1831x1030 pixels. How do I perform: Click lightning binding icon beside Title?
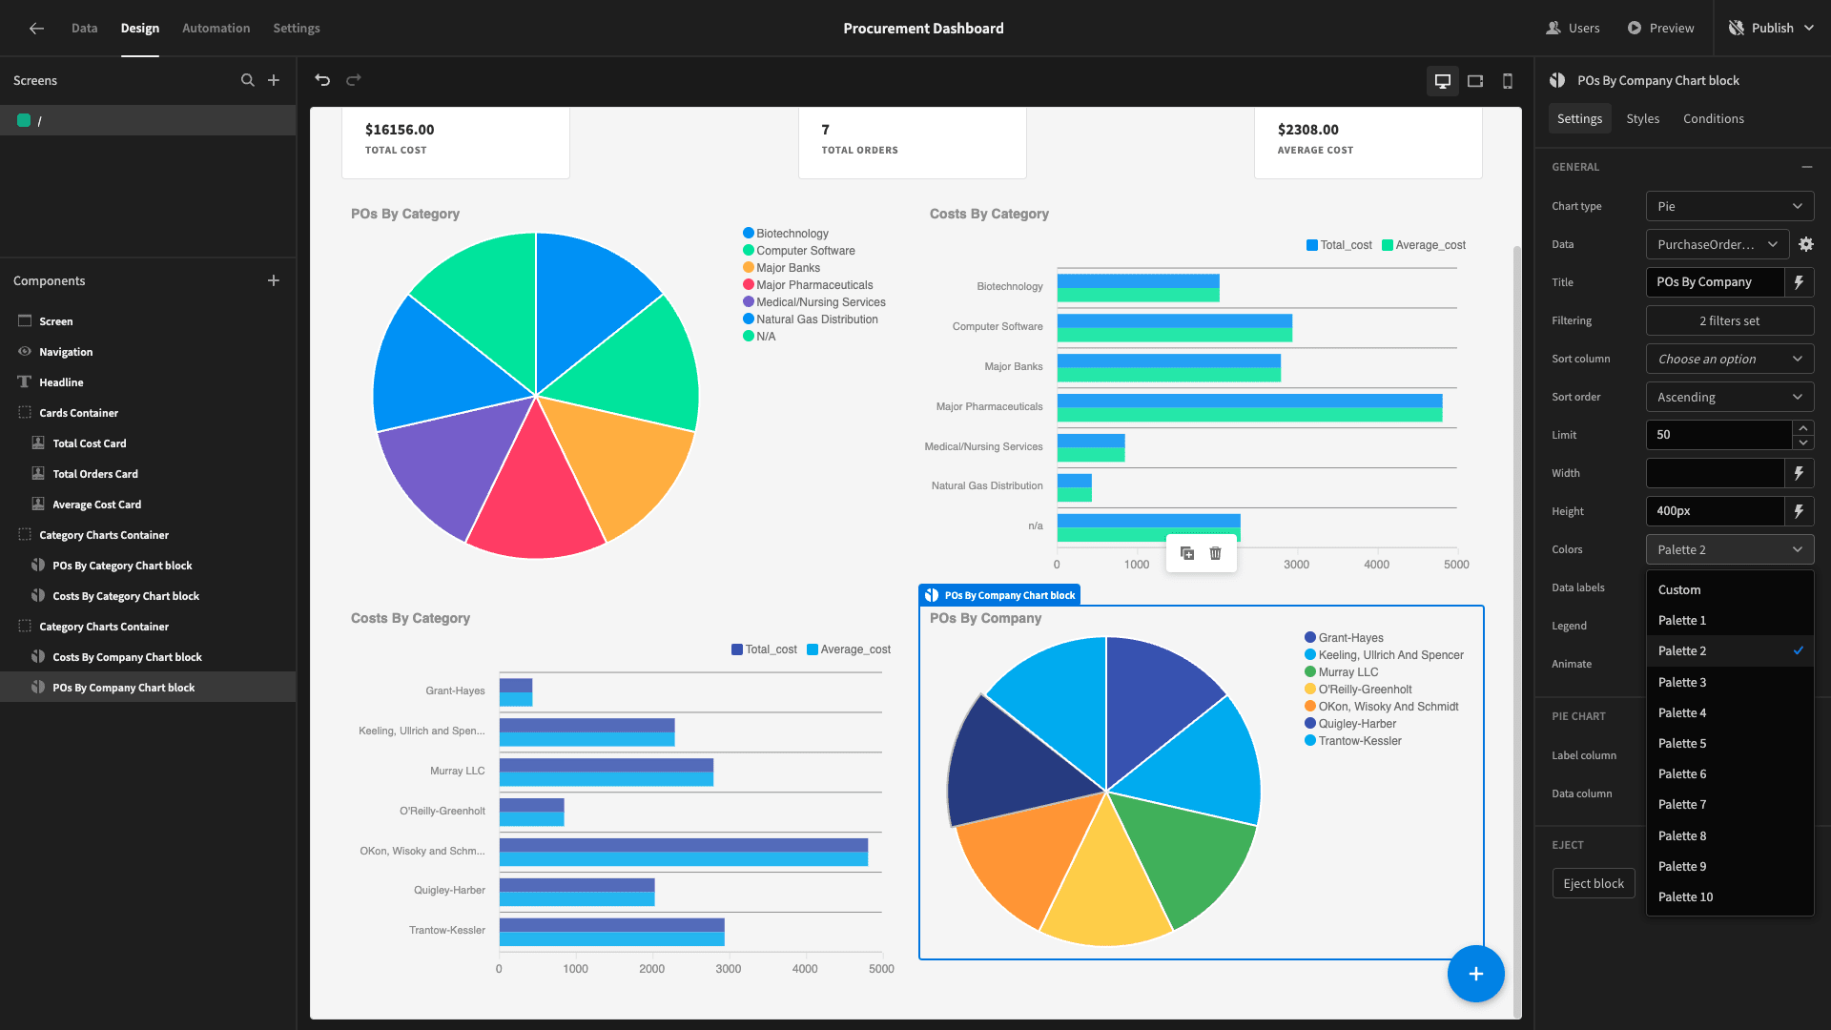tap(1799, 282)
